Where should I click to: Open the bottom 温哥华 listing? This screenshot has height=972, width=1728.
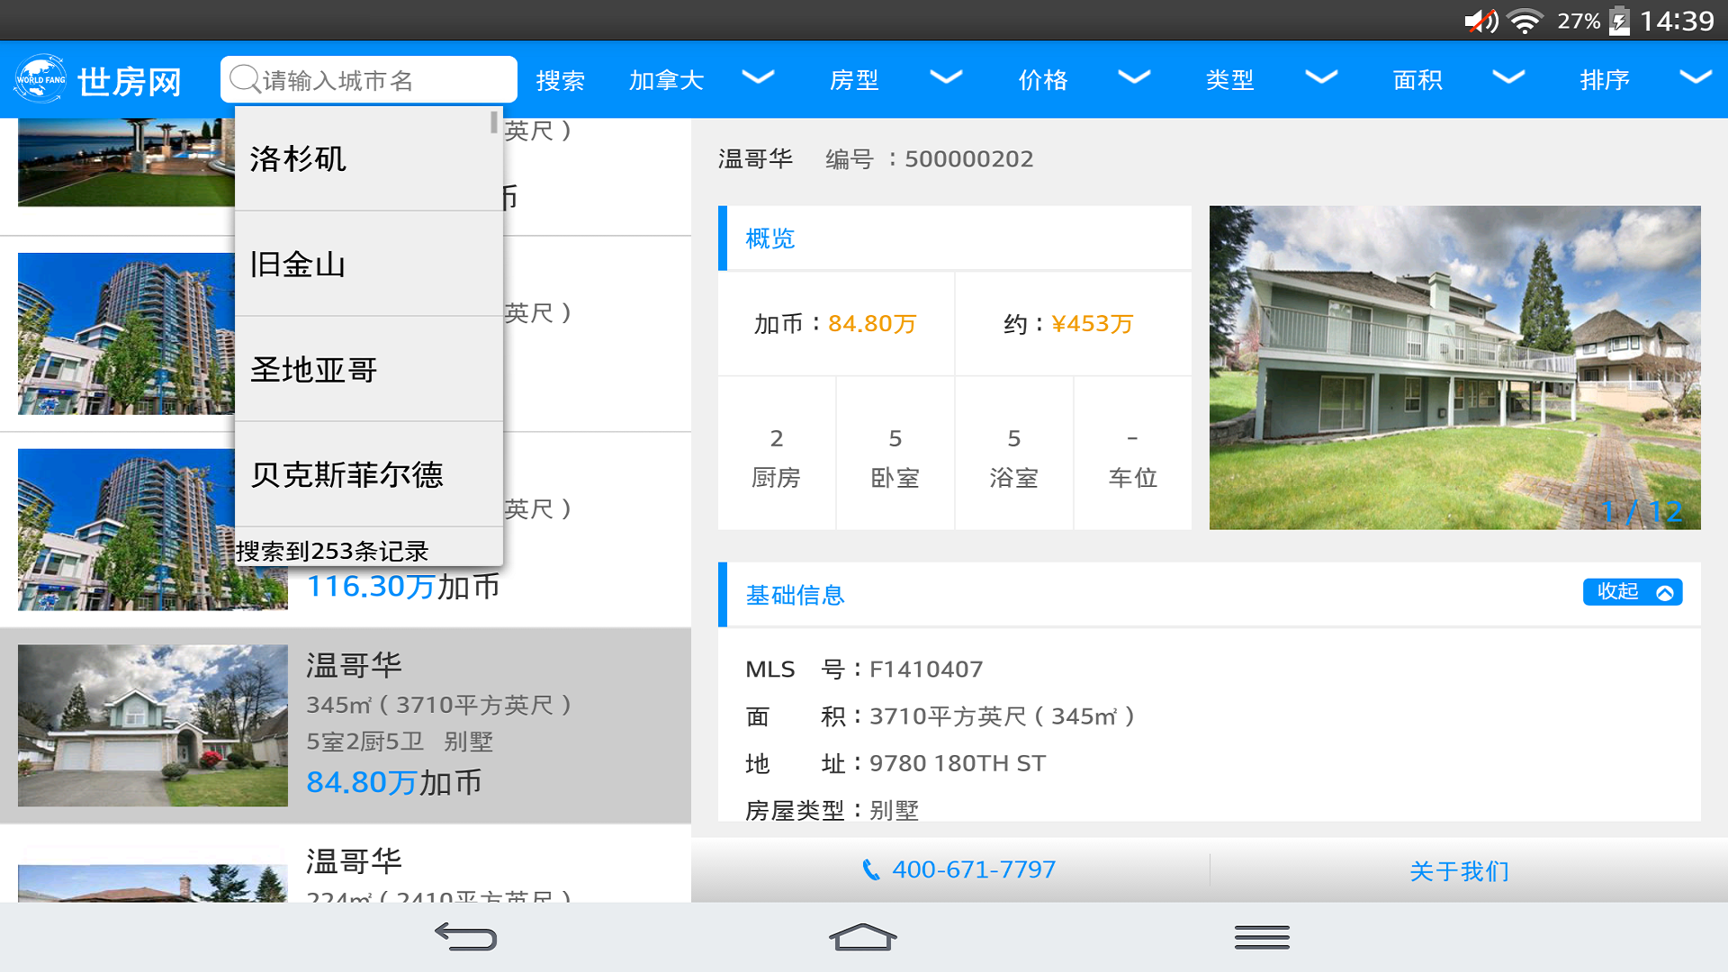[346, 864]
